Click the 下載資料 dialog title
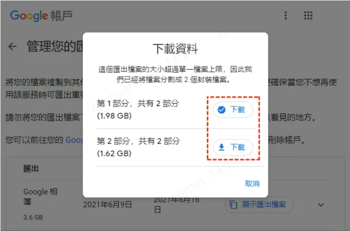Viewport: 350px width, 231px height. click(175, 49)
